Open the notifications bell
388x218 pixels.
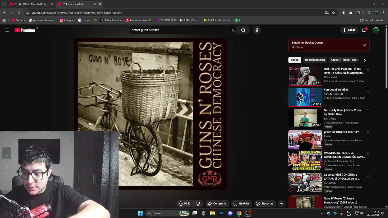[x=364, y=30]
